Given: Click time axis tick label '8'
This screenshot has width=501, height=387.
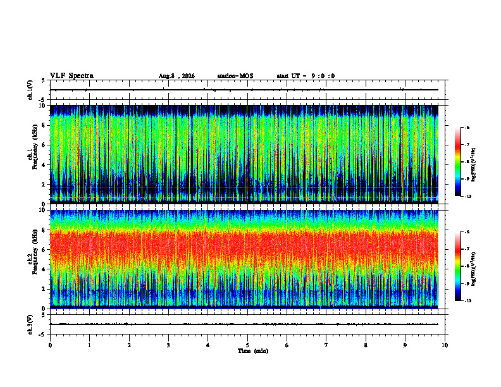Looking at the screenshot, I should click(366, 345).
